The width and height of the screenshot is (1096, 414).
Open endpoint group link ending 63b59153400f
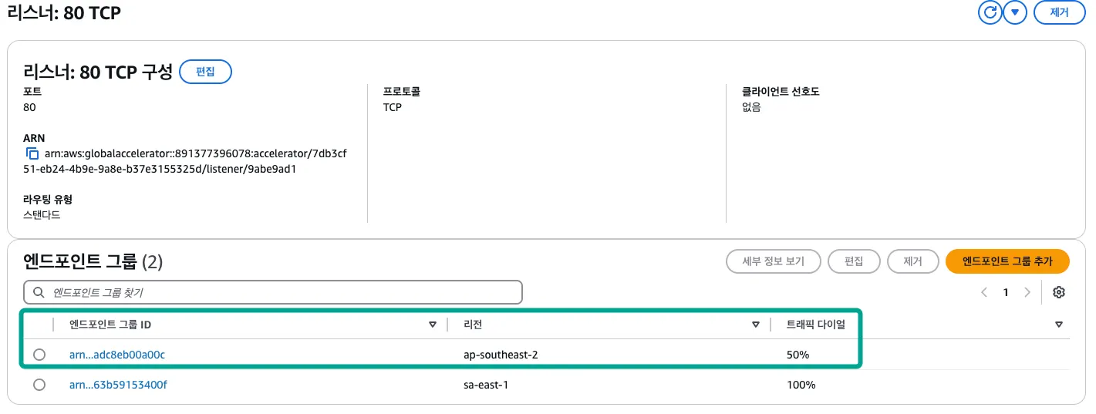(118, 385)
